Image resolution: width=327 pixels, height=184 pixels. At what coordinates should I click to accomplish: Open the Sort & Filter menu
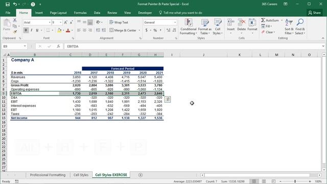tap(289, 27)
